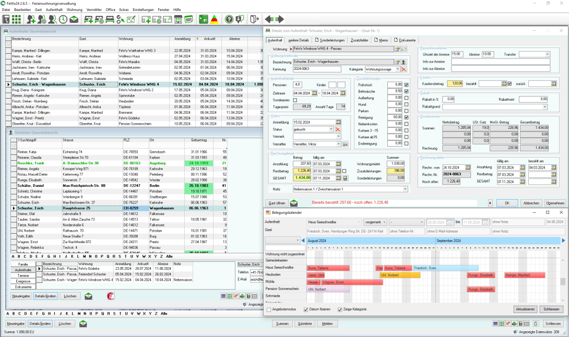Open the phone call log clock icon
The image size is (569, 337).
(63, 19)
